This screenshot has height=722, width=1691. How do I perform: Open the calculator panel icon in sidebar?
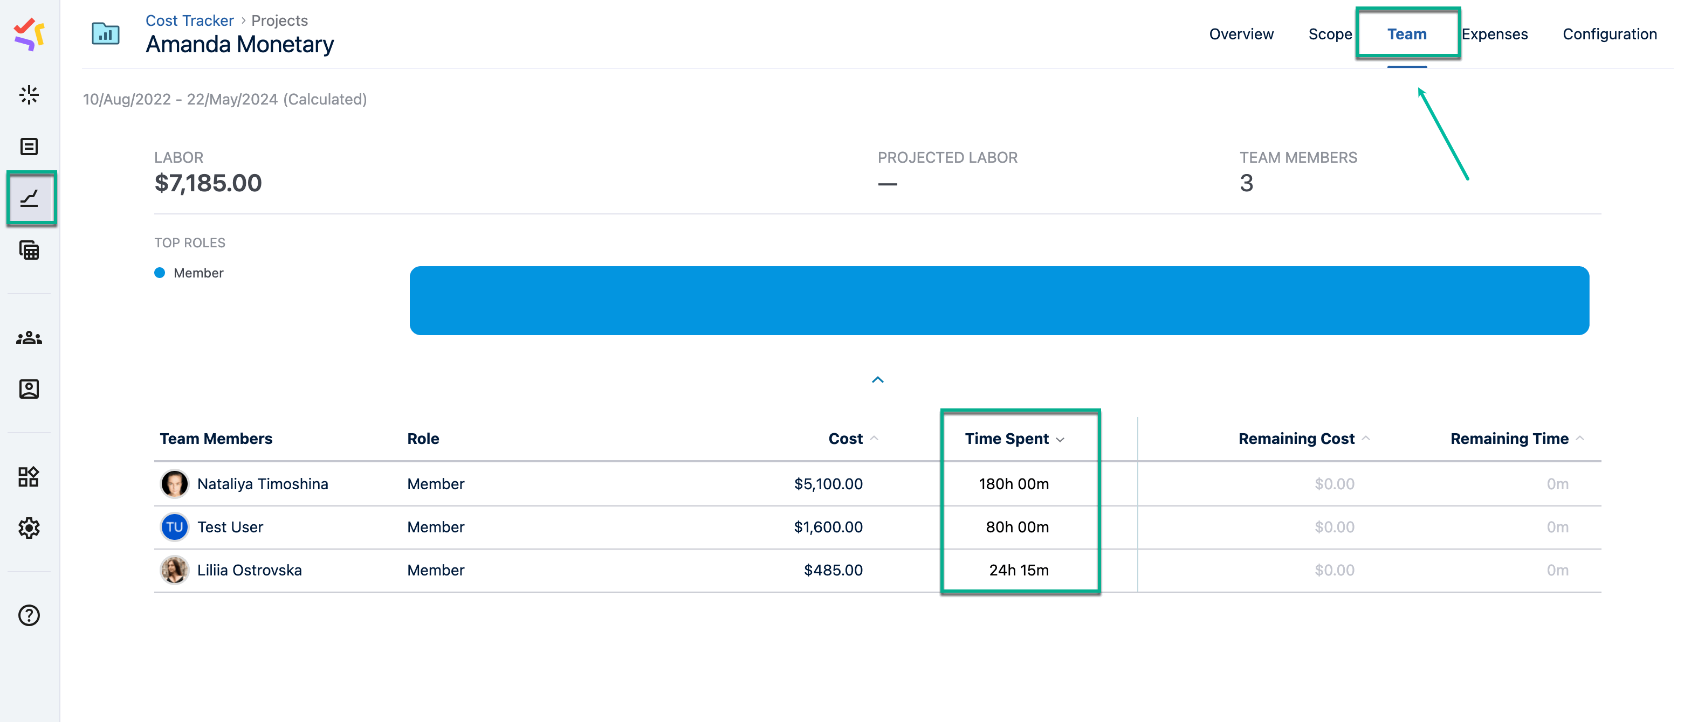point(29,250)
